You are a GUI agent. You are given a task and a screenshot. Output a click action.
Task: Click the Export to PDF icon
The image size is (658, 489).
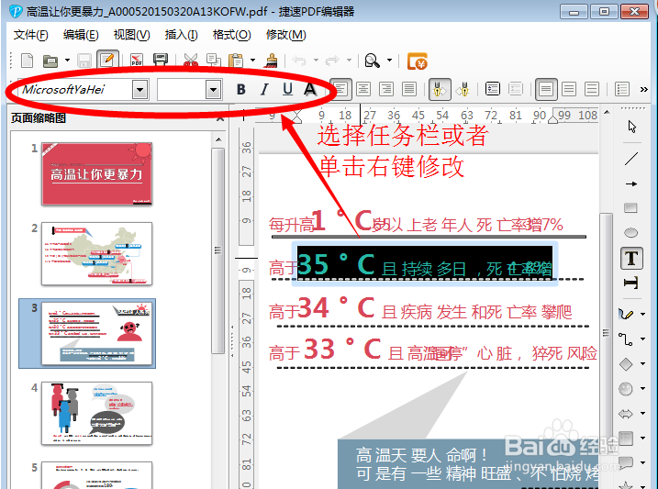(x=137, y=61)
